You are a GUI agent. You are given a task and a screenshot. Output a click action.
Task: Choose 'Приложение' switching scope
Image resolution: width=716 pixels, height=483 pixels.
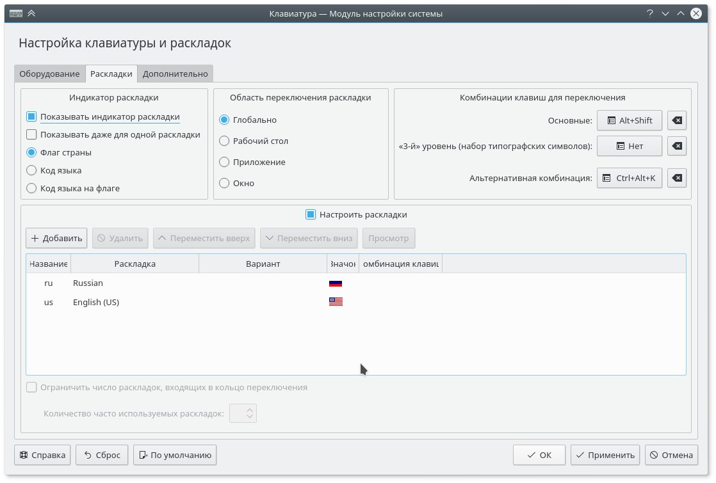tap(224, 162)
